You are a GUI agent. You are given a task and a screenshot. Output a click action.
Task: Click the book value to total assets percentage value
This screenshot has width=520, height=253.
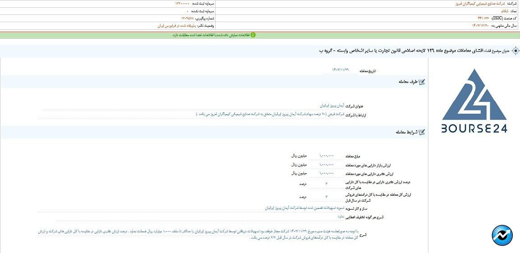327,184
